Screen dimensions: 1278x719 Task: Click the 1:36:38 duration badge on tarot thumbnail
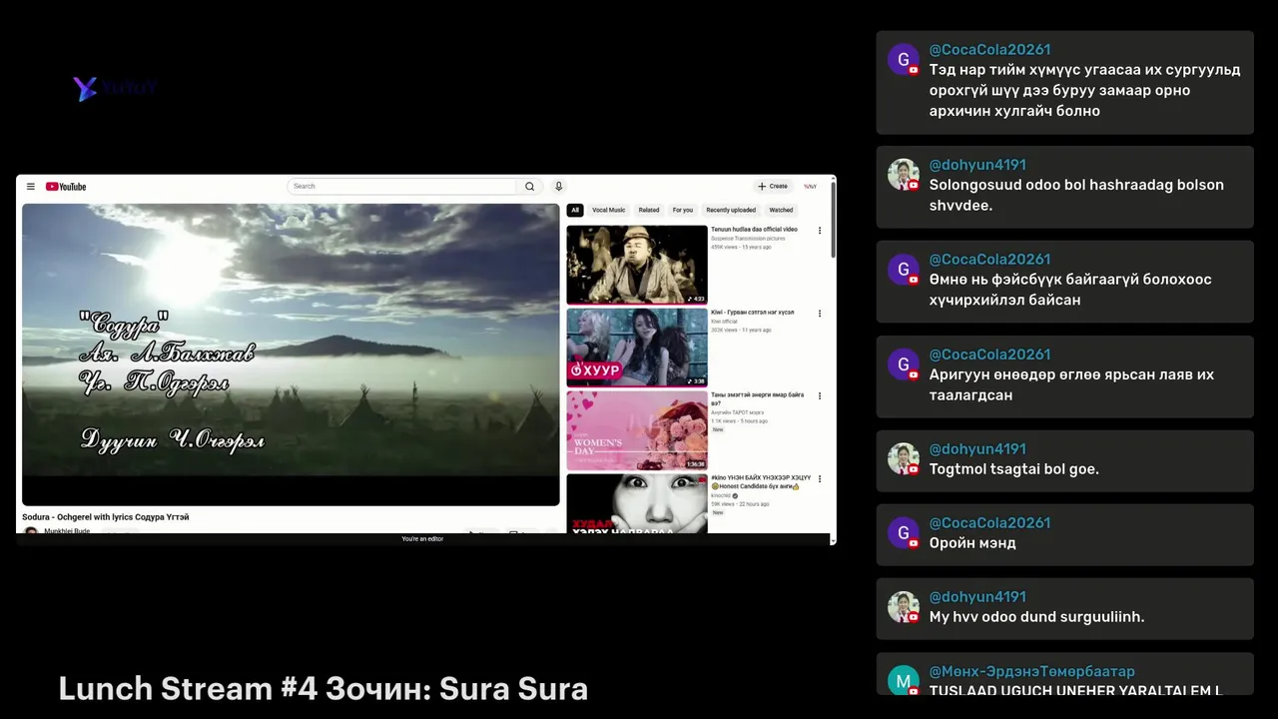point(694,464)
